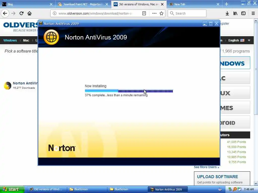Viewport: 258px width, 193px height.
Task: Click the 16,000 Points entry
Action: (236, 147)
